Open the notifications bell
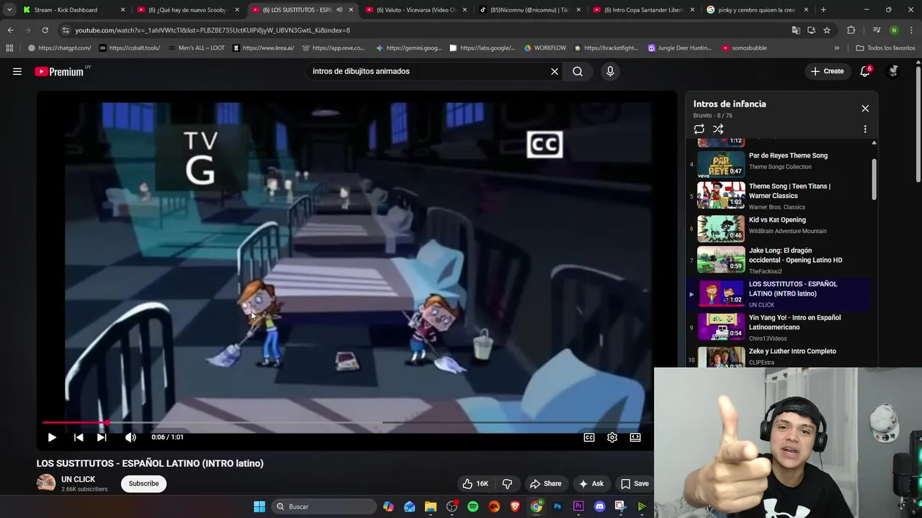 [865, 71]
